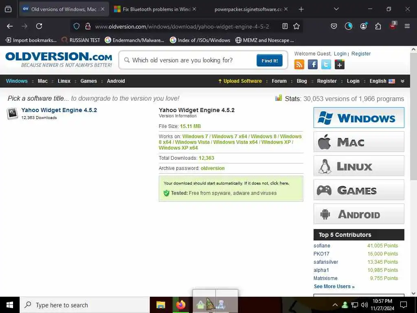
Task: Open the OldVersion Twitter icon
Action: tap(326, 64)
